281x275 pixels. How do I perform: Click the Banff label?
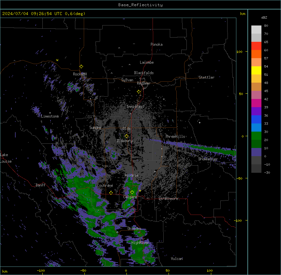[x=40, y=185]
